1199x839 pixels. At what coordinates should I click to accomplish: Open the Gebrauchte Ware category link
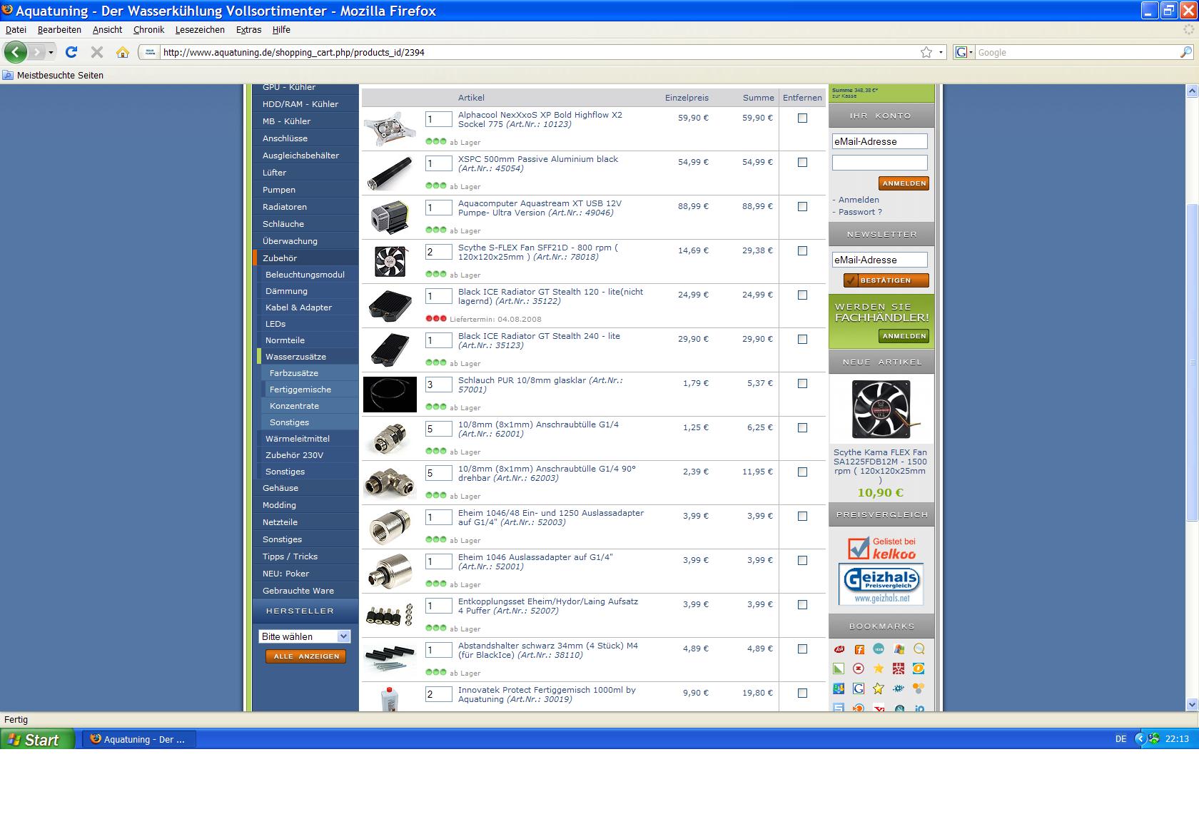pyautogui.click(x=298, y=591)
